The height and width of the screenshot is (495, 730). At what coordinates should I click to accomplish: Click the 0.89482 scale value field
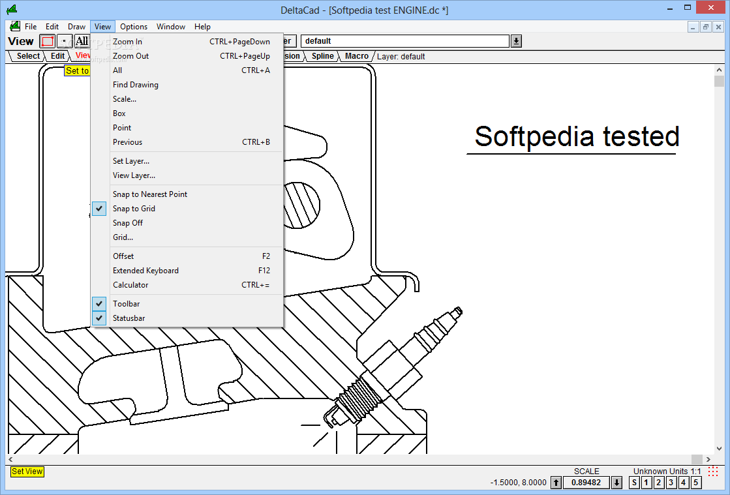pyautogui.click(x=586, y=483)
